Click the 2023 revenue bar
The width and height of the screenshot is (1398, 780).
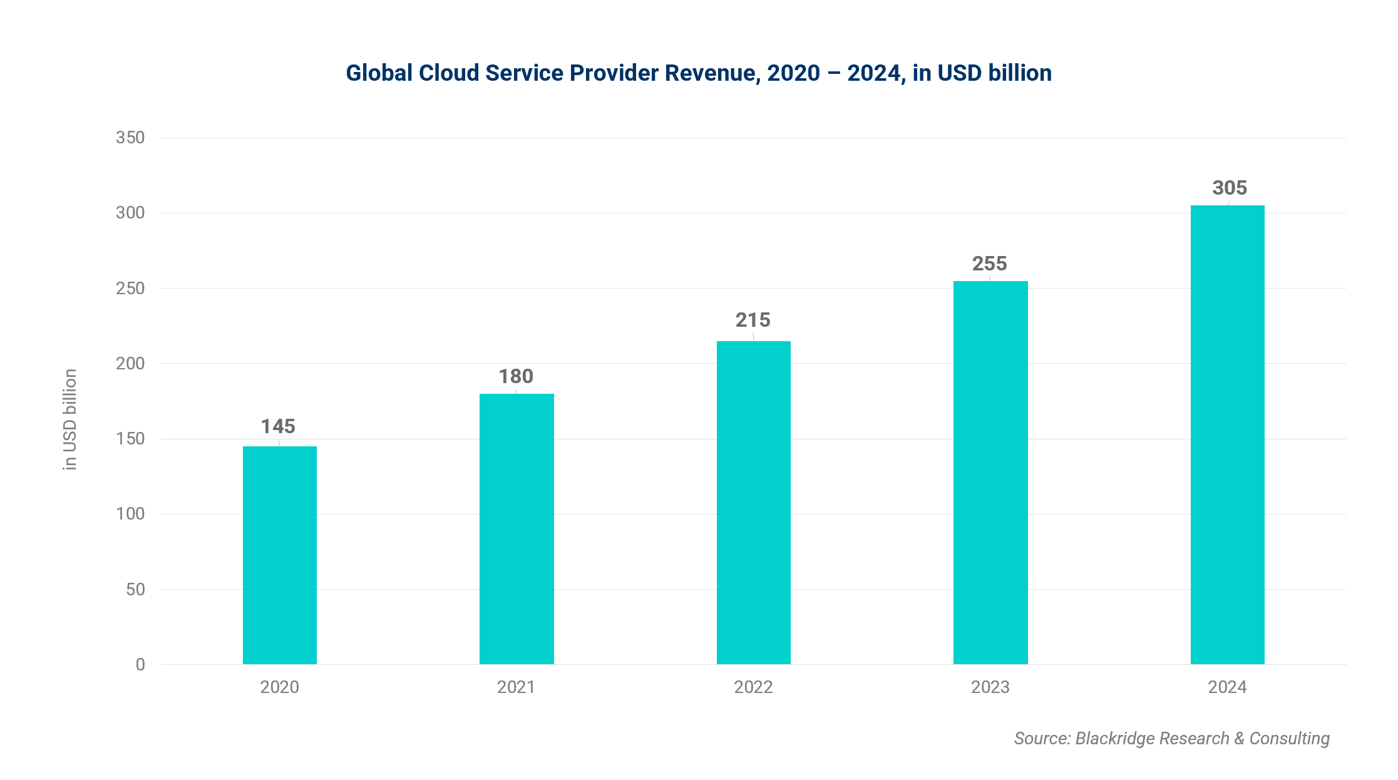pos(990,473)
